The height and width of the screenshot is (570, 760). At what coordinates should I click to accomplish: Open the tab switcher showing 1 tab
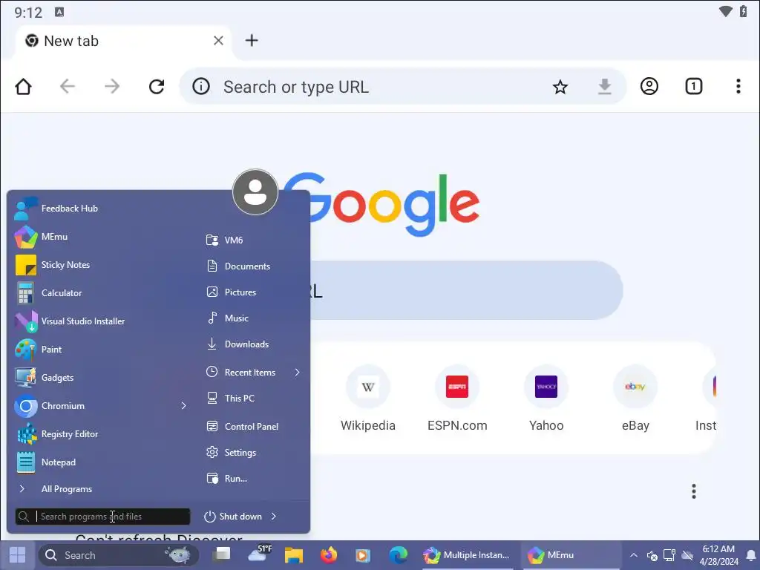click(x=694, y=86)
